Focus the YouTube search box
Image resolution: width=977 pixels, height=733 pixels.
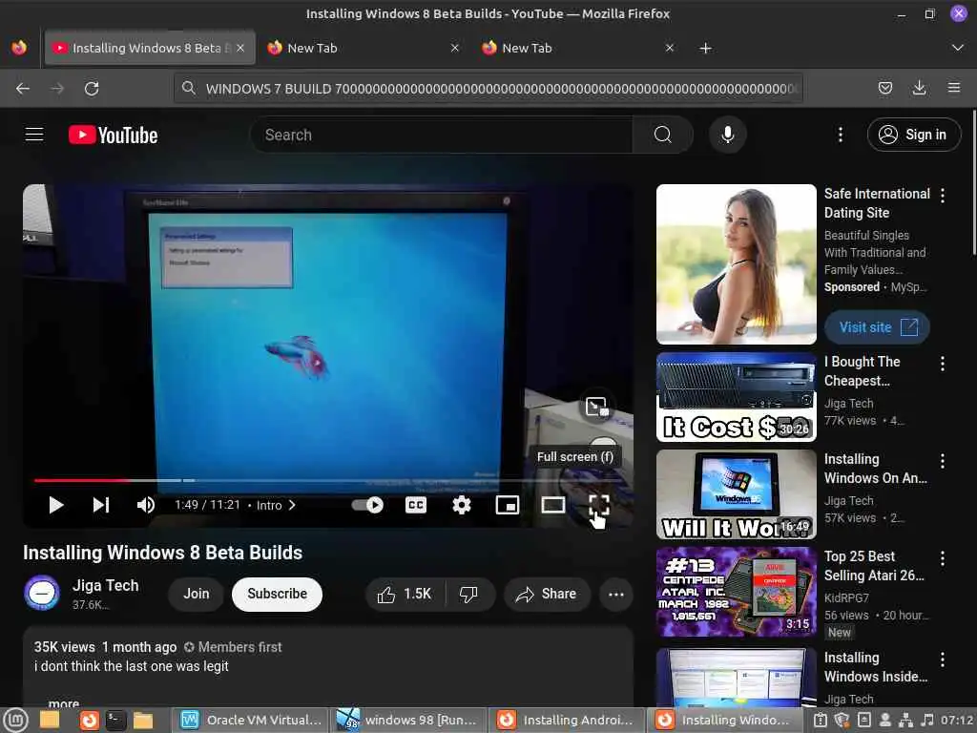click(x=442, y=135)
